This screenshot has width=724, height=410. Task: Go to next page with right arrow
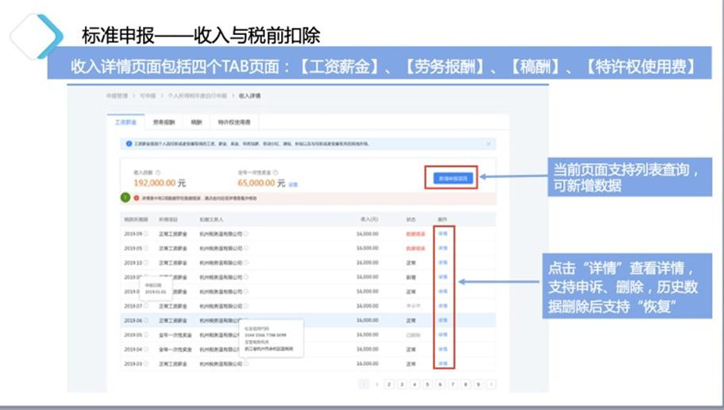coord(491,385)
